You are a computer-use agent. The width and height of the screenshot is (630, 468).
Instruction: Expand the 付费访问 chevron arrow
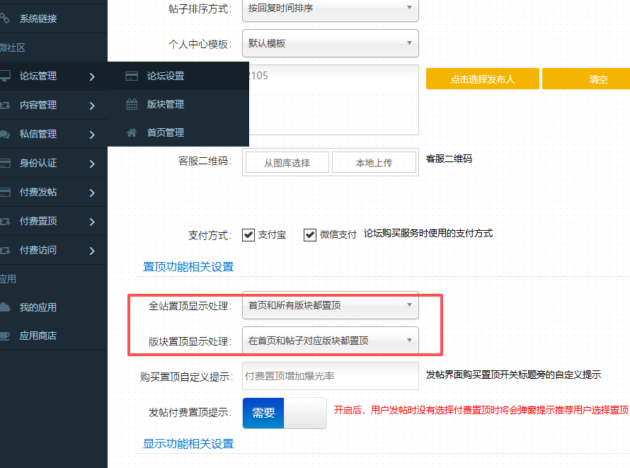coord(92,250)
